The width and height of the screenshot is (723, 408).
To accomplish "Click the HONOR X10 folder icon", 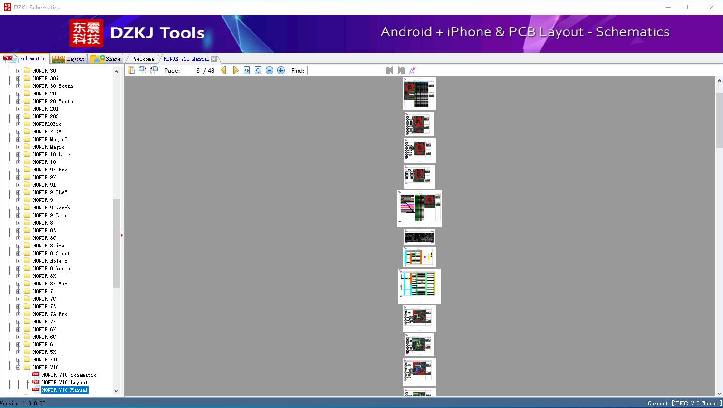I will 27,360.
